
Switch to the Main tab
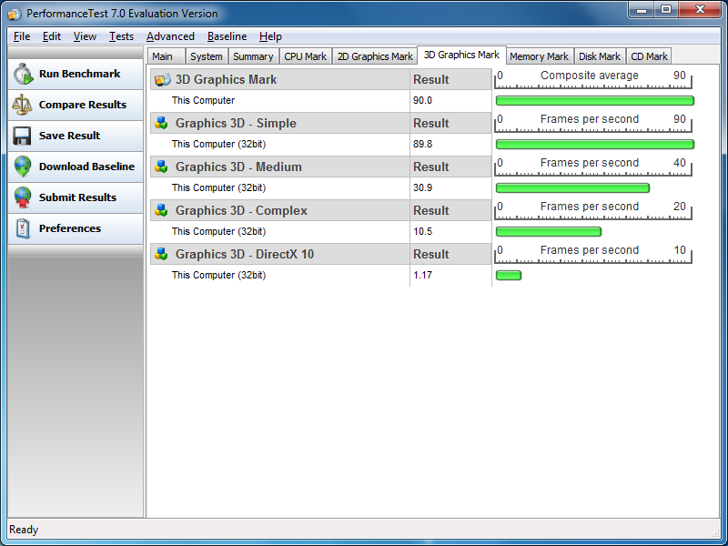pyautogui.click(x=167, y=56)
